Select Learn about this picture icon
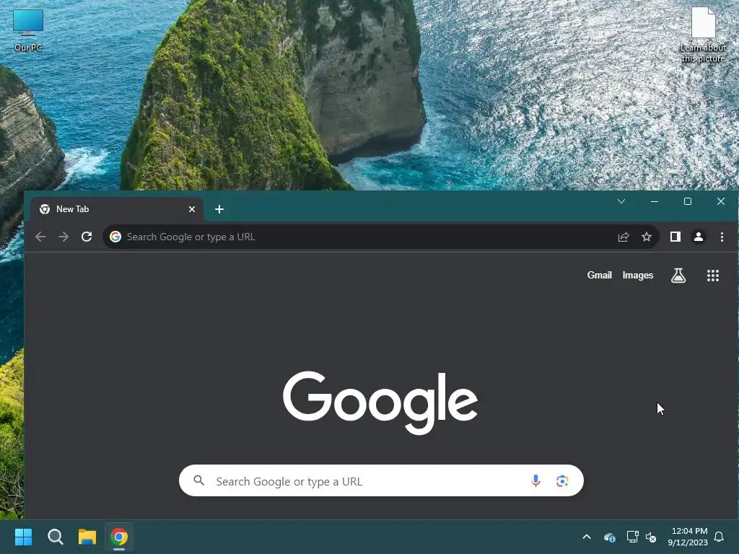The image size is (739, 554). [x=703, y=35]
